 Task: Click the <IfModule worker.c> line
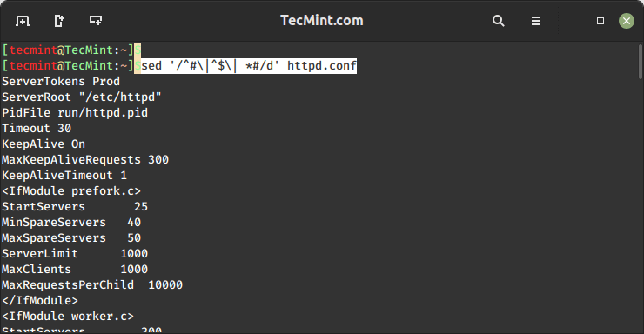[68, 316]
